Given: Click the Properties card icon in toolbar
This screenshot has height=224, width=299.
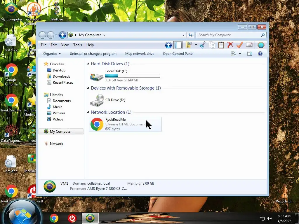Looking at the screenshot, I should click(249, 45).
